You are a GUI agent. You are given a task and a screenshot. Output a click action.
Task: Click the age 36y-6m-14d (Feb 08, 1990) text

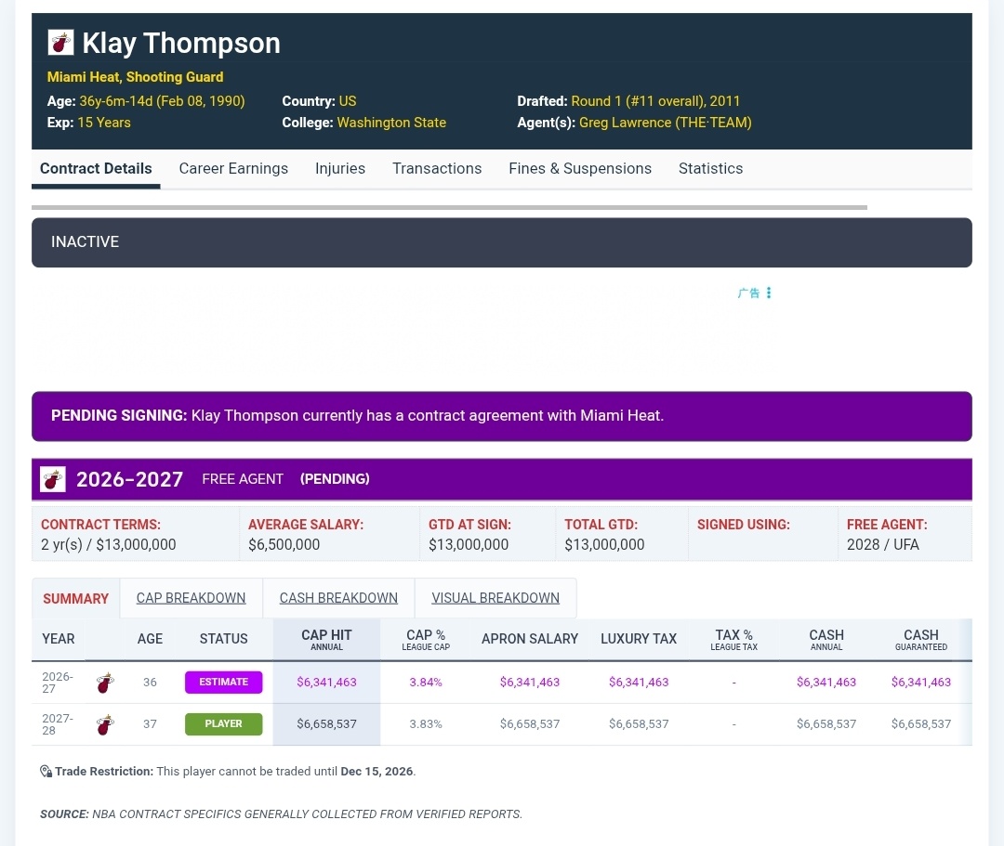pos(162,101)
